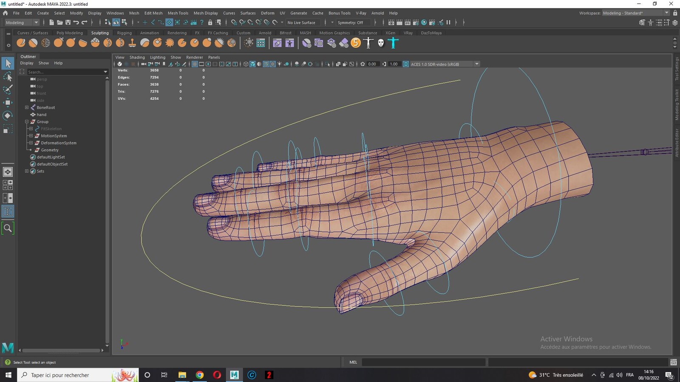Click the Open Scene folder icon
This screenshot has height=382, width=680.
click(60, 22)
